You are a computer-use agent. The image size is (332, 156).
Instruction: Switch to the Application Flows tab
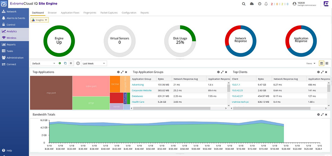[70, 12]
